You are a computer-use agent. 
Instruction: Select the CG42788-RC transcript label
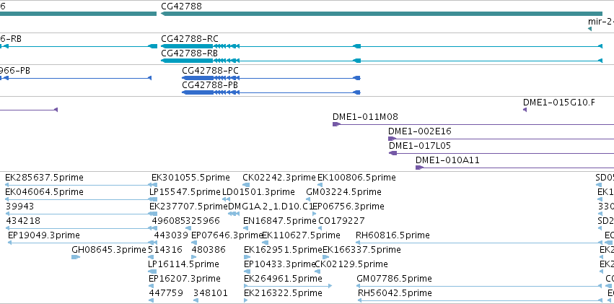[x=190, y=39]
